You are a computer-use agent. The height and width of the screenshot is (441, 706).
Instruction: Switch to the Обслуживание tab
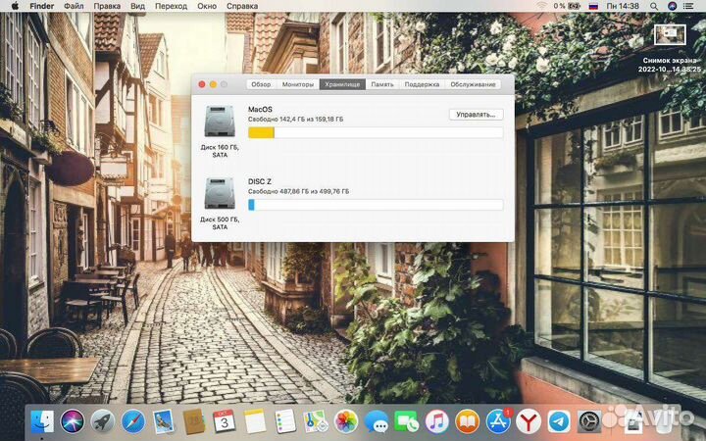click(x=473, y=84)
